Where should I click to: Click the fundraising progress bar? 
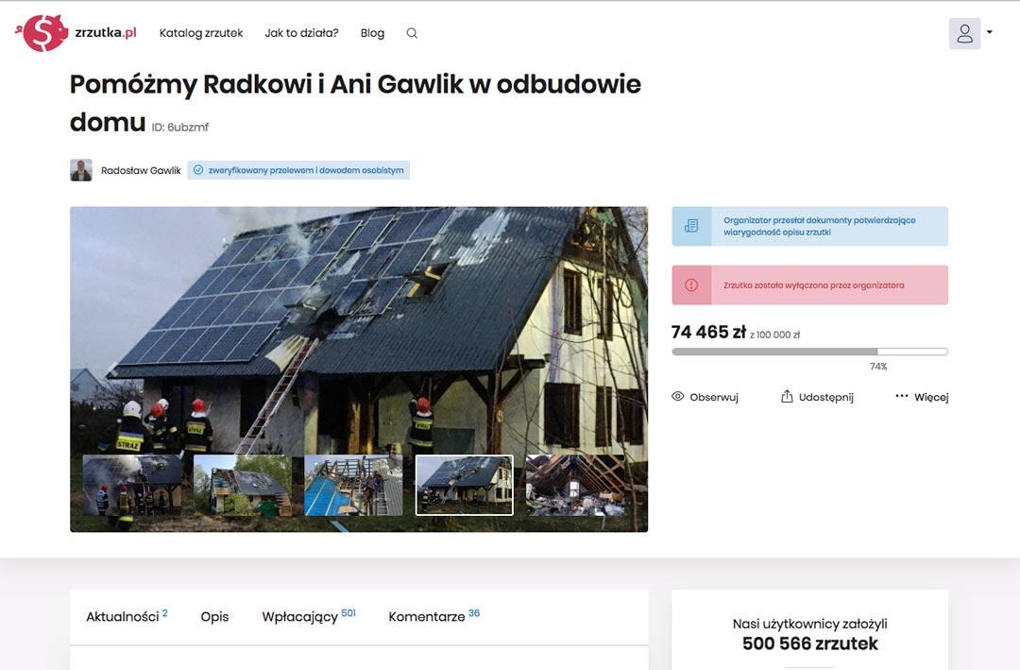point(810,352)
